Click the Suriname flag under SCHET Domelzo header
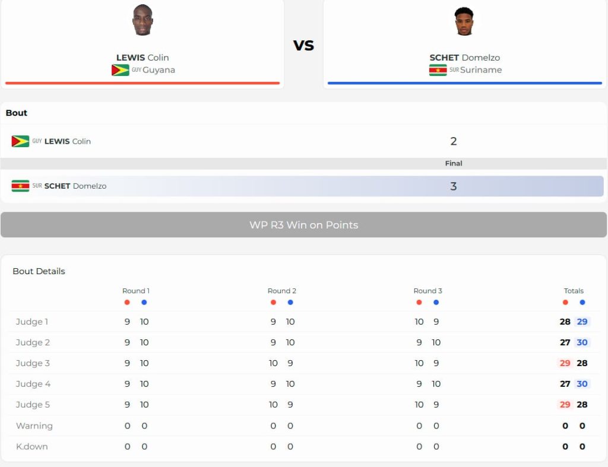The width and height of the screenshot is (608, 467). pyautogui.click(x=438, y=70)
